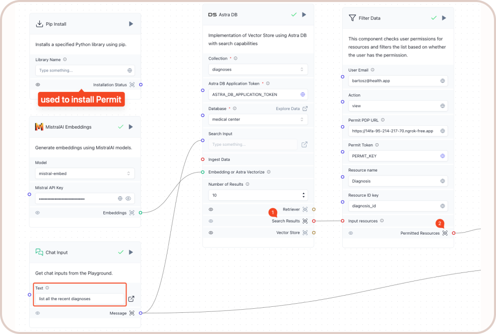Image resolution: width=496 pixels, height=334 pixels.
Task: Adjust the Number of Results stepper
Action: click(x=303, y=195)
